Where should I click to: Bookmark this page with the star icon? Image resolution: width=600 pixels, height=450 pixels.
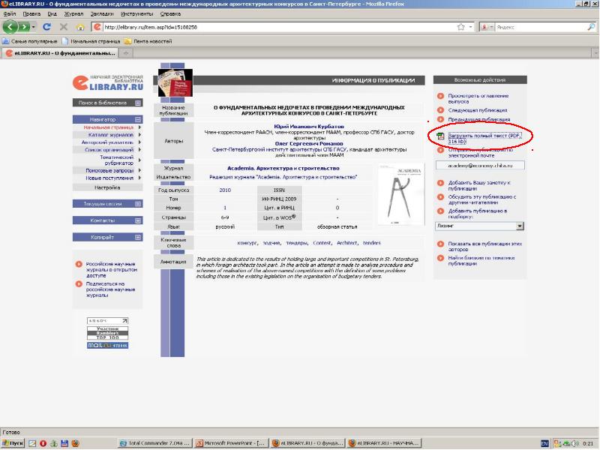pos(461,27)
